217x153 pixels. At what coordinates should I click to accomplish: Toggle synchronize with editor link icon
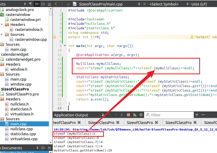click(x=37, y=4)
